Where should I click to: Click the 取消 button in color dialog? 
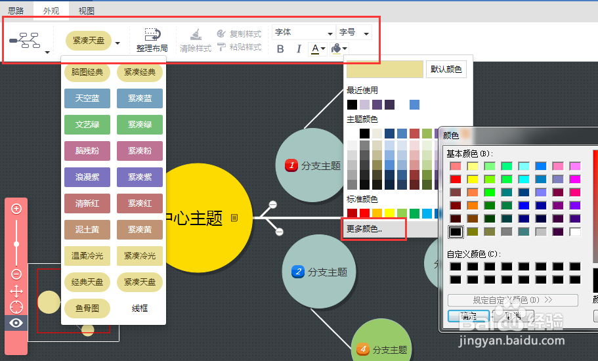(x=513, y=316)
